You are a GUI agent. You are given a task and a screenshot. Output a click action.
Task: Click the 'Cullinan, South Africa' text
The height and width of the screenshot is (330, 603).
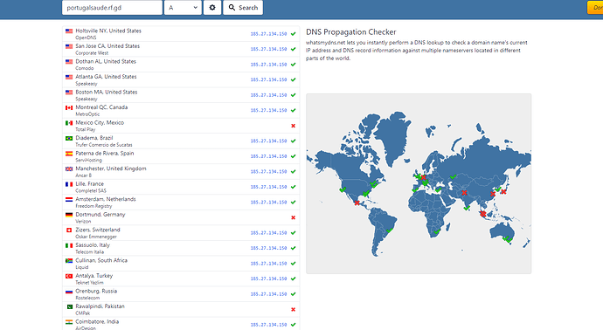(x=101, y=260)
